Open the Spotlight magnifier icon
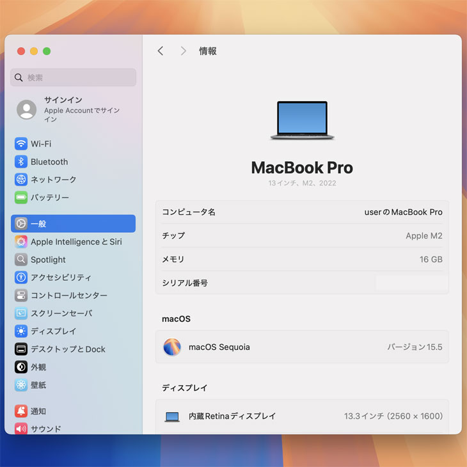Image resolution: width=467 pixels, height=467 pixels. click(x=21, y=260)
